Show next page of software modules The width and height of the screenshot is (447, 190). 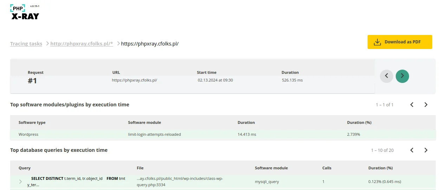[x=426, y=105]
